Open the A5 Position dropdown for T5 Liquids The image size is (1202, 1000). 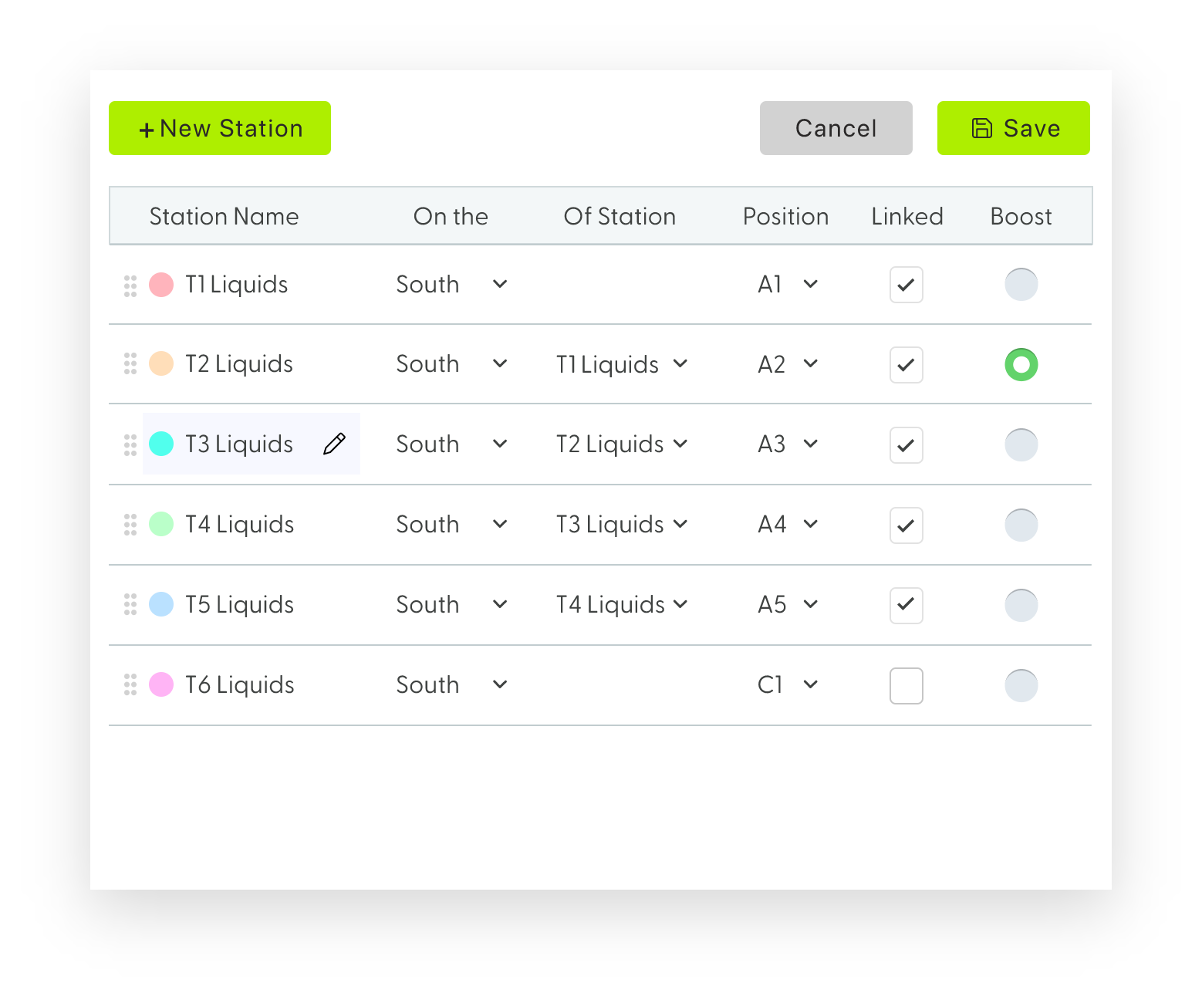click(x=788, y=605)
